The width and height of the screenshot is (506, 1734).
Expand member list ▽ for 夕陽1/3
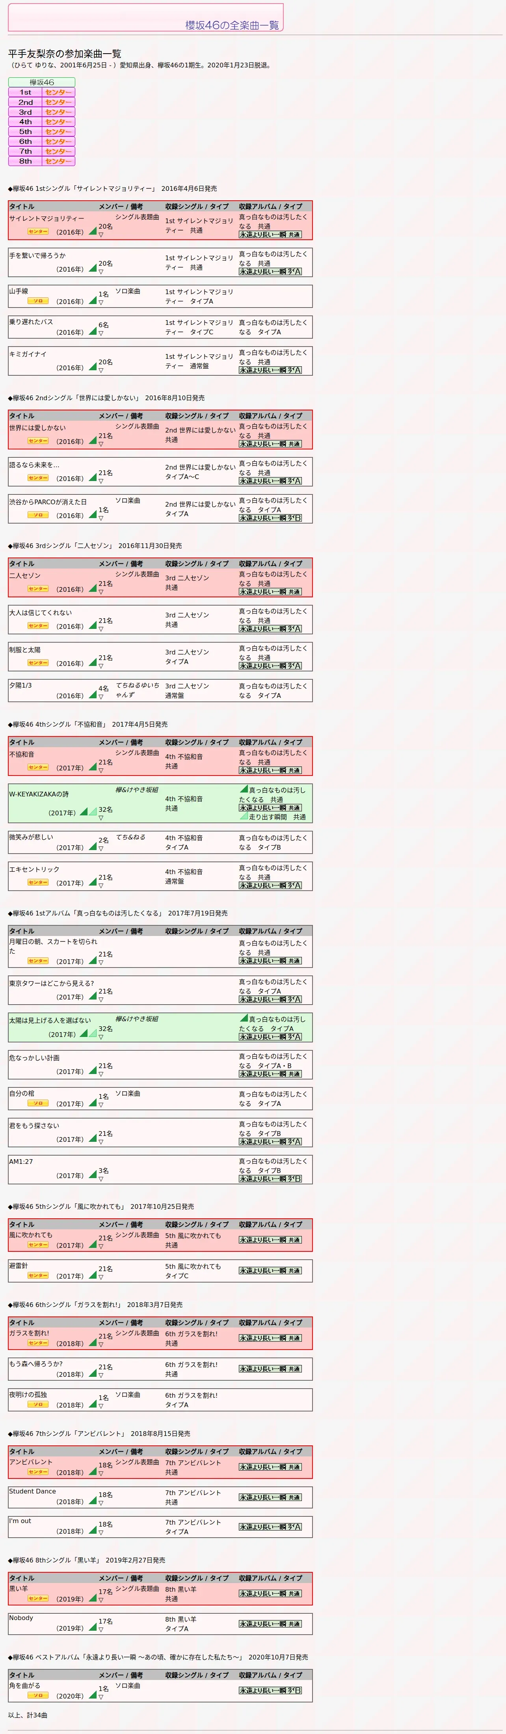[101, 697]
